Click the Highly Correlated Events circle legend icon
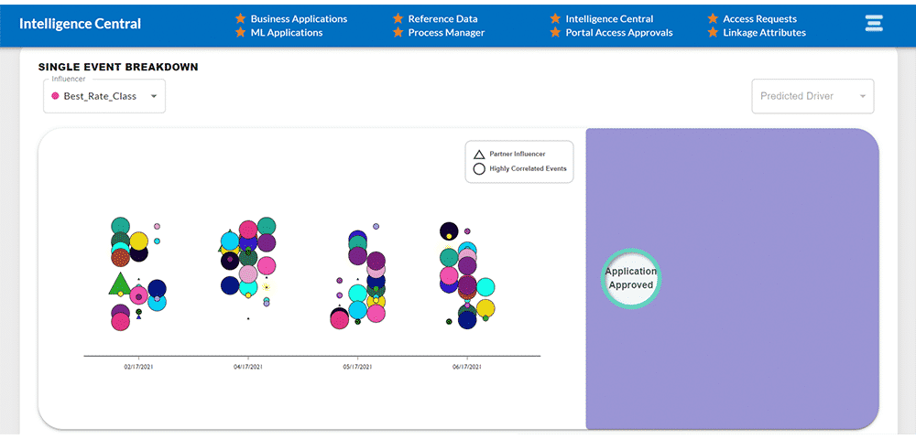The width and height of the screenshot is (916, 439). pyautogui.click(x=478, y=169)
